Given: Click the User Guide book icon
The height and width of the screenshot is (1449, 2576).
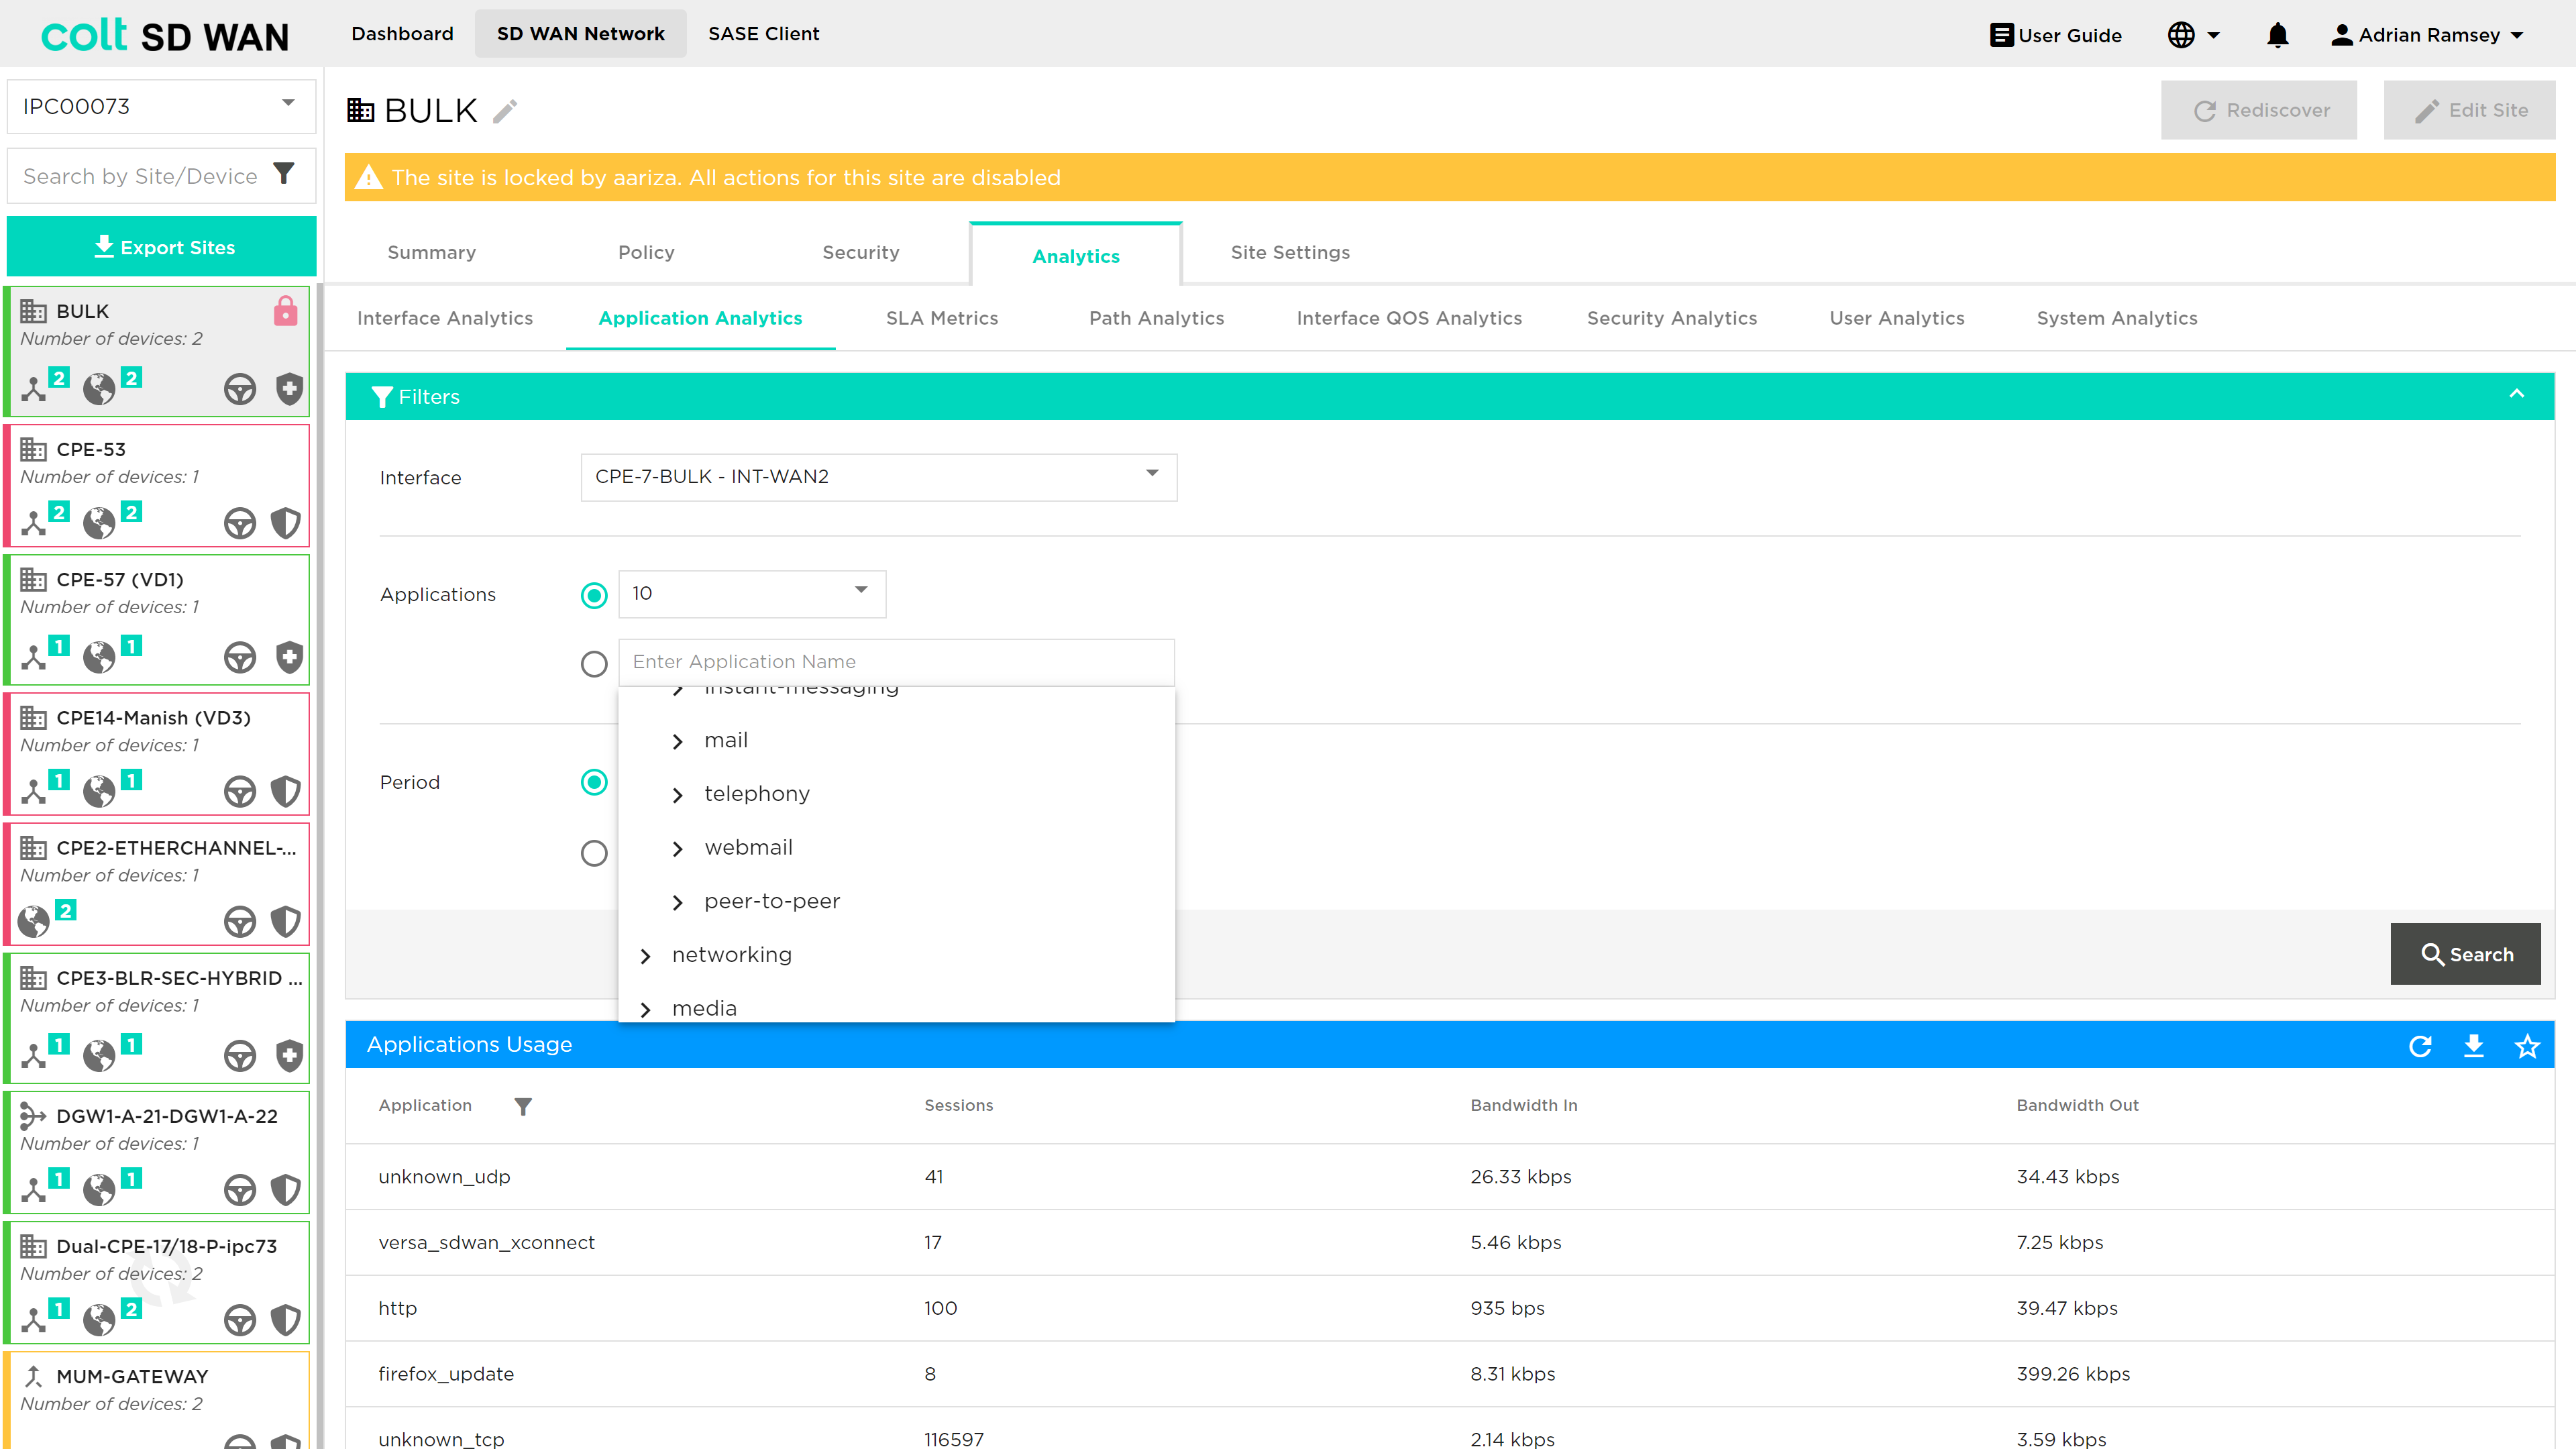Looking at the screenshot, I should [2001, 35].
